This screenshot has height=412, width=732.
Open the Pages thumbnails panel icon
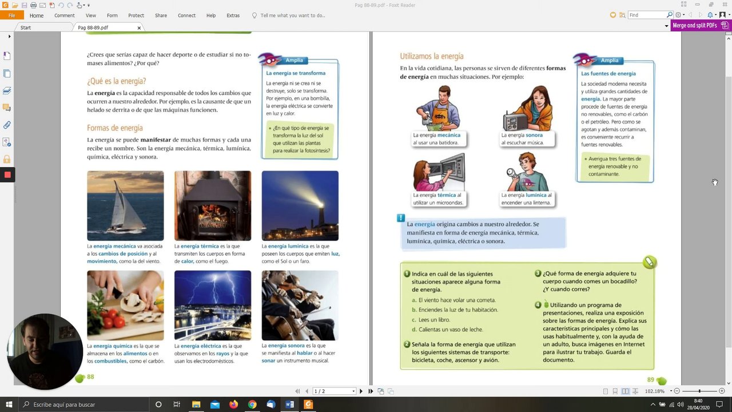click(7, 73)
